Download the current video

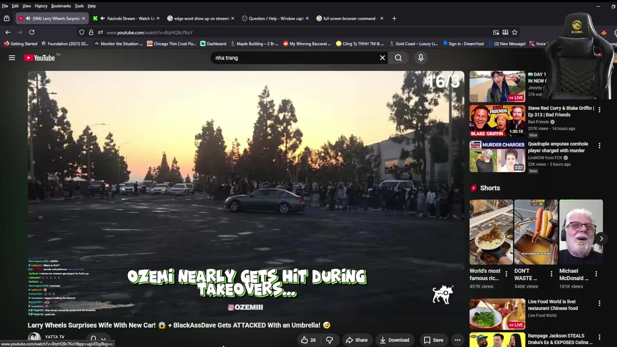pyautogui.click(x=394, y=340)
